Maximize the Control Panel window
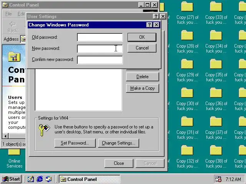 [x=148, y=5]
